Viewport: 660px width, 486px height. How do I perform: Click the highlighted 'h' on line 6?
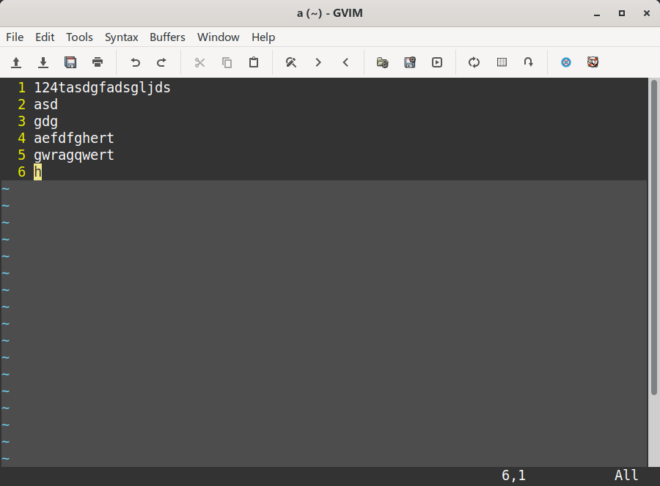38,172
